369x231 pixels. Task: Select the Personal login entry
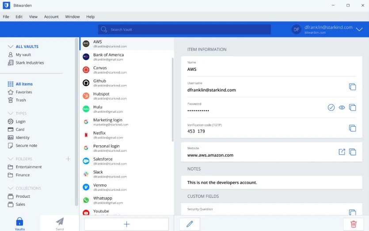click(126, 148)
